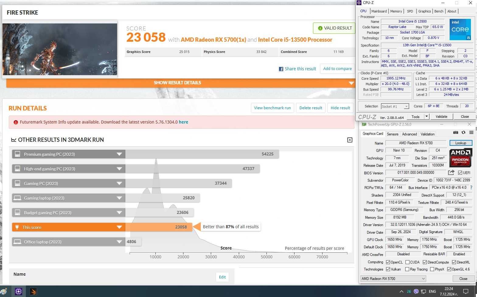The width and height of the screenshot is (477, 297).
Task: Show hidden tray icons chevron
Action: (401, 292)
